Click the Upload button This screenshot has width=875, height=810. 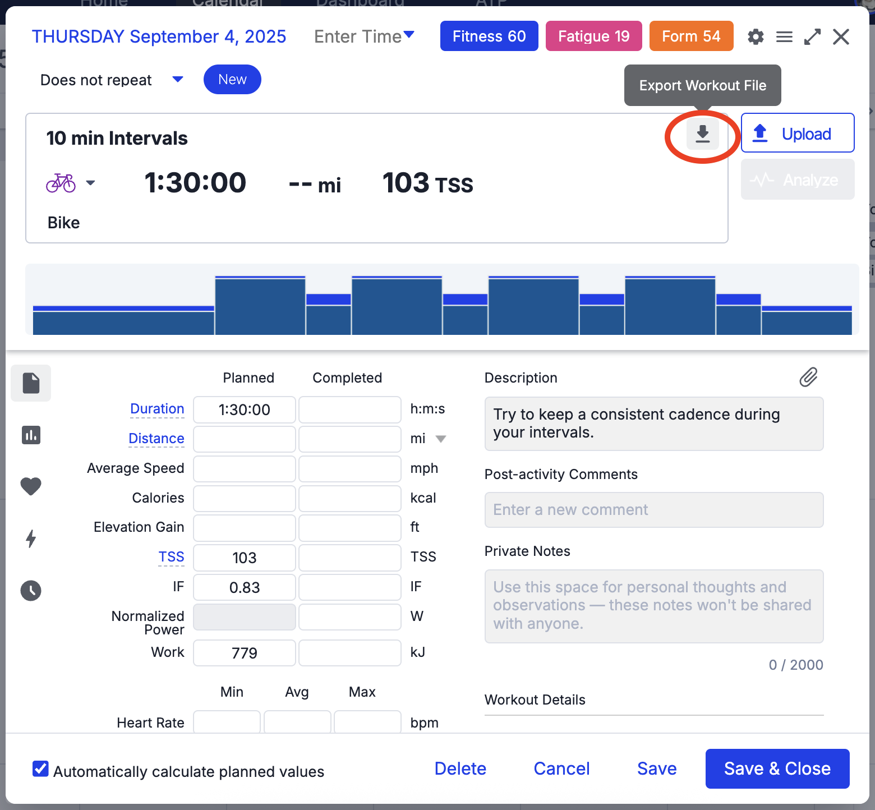click(797, 134)
